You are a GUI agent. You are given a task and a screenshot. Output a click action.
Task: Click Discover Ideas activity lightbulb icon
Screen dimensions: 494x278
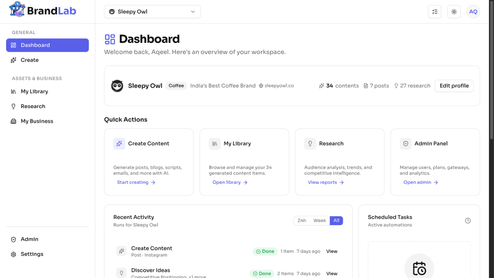pyautogui.click(x=122, y=273)
